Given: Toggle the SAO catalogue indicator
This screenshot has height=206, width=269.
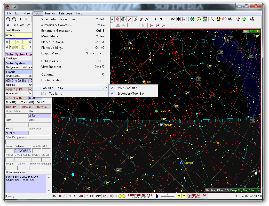Looking at the screenshot, I should [246, 31].
